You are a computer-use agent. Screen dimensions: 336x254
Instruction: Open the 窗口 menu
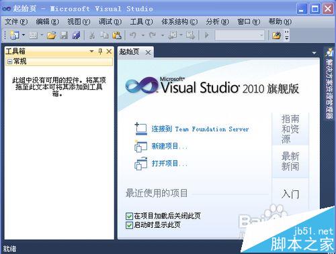coord(249,21)
